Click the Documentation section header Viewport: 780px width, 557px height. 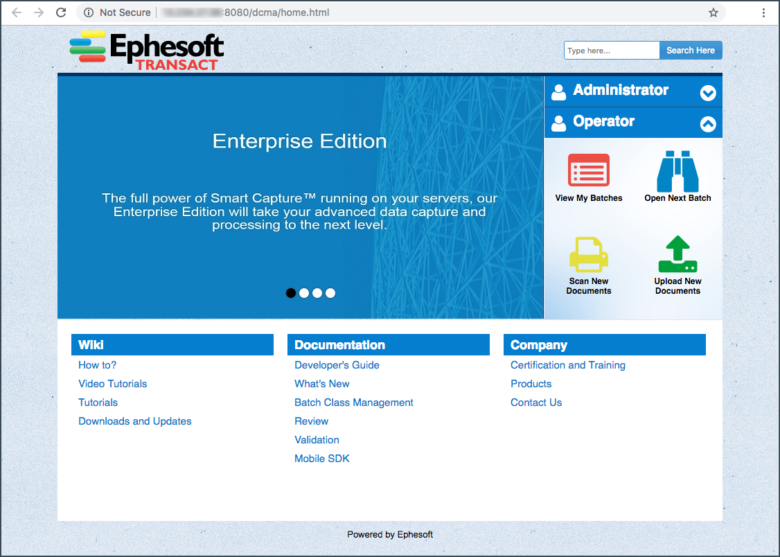click(x=389, y=344)
